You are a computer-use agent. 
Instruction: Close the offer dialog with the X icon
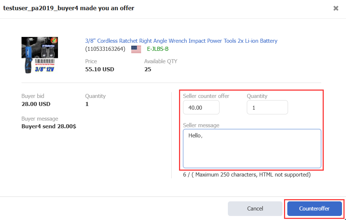coord(336,8)
